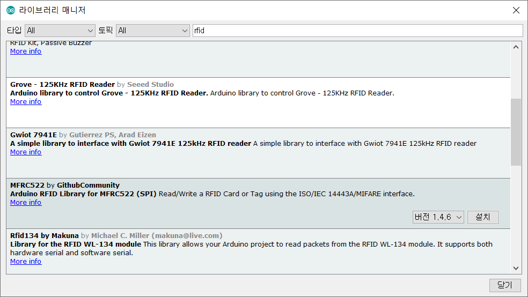Click the 설치 install button for MFRC522

tap(483, 217)
